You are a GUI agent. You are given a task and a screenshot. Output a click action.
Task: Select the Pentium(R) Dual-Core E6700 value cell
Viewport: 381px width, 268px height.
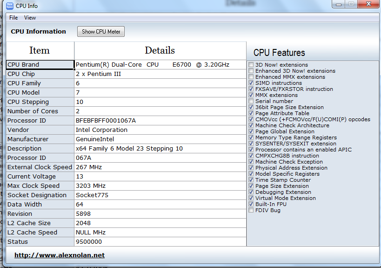point(160,64)
